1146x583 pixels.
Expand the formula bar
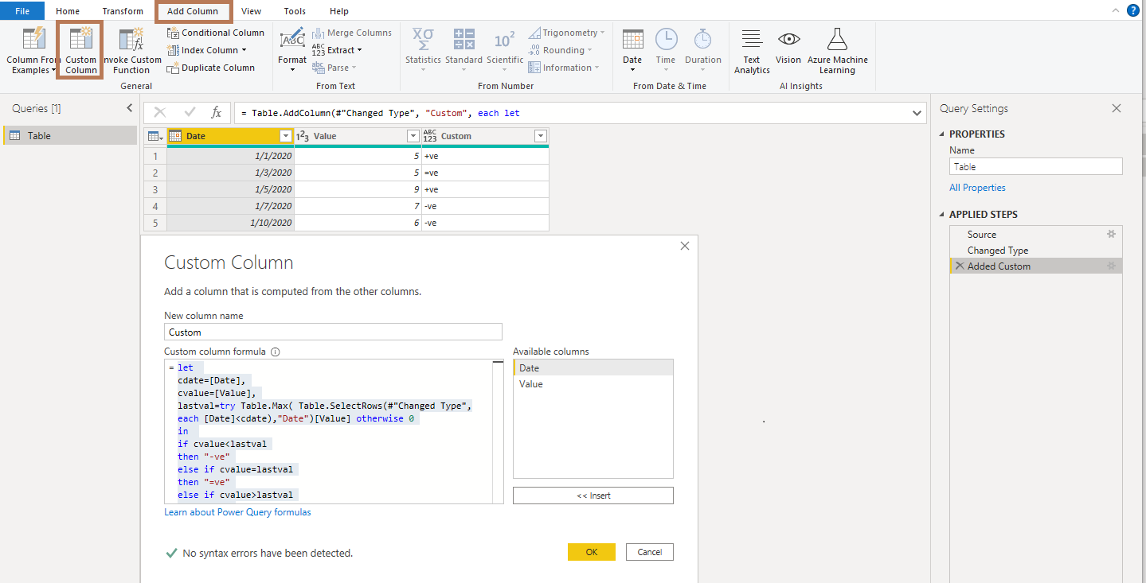[916, 114]
